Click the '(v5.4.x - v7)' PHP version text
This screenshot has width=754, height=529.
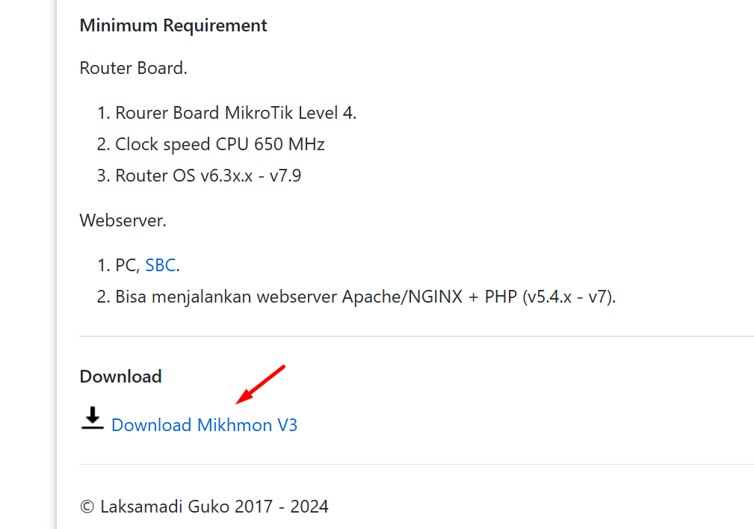point(569,297)
